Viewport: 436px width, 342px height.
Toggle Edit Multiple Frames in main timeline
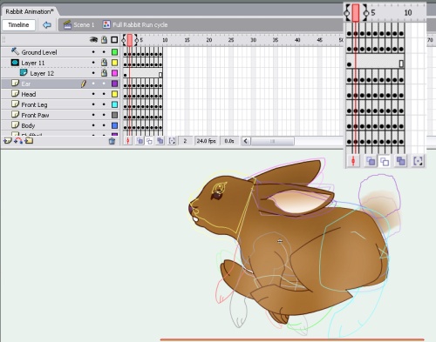[x=160, y=141]
